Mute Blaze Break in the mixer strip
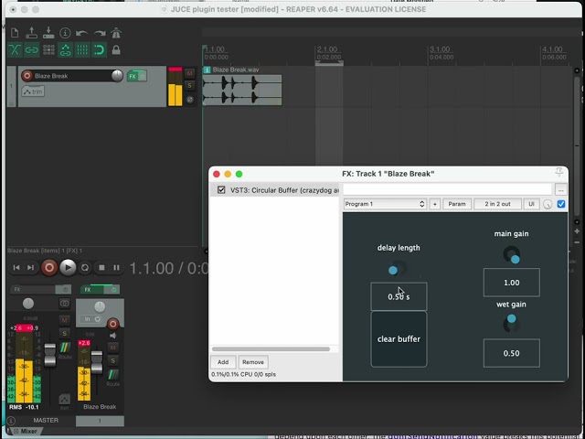Screen dimensions: 585x439 (x=113, y=348)
